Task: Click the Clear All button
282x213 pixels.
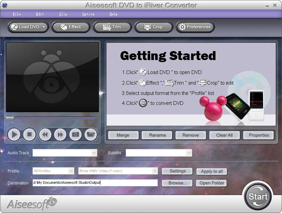Action: [x=224, y=135]
